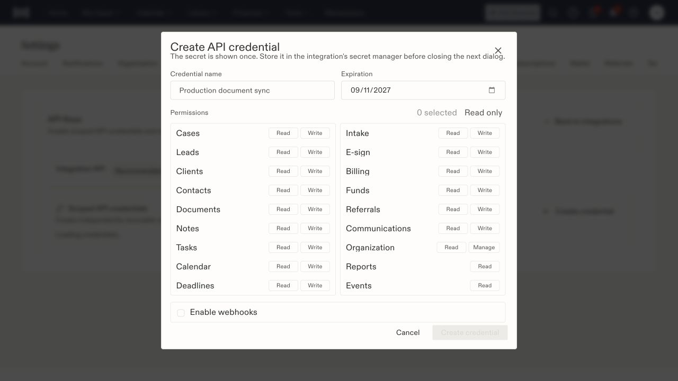Click the Expiration date field
The image size is (678, 381).
[x=423, y=90]
